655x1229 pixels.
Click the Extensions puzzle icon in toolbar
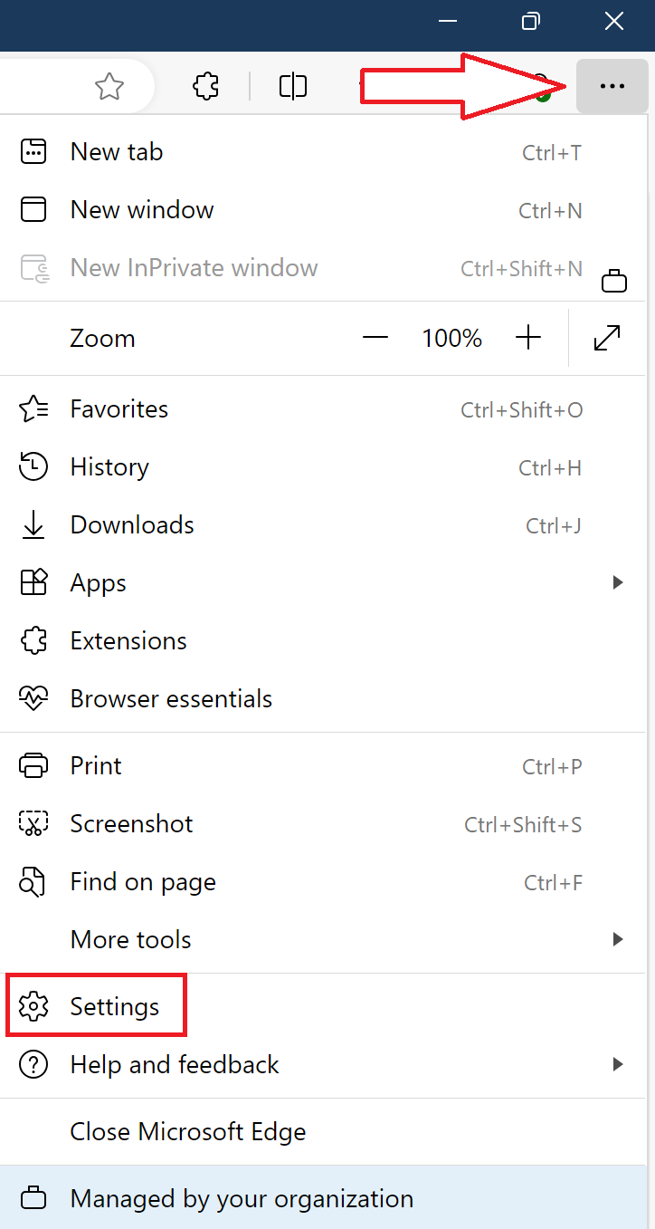pos(207,87)
